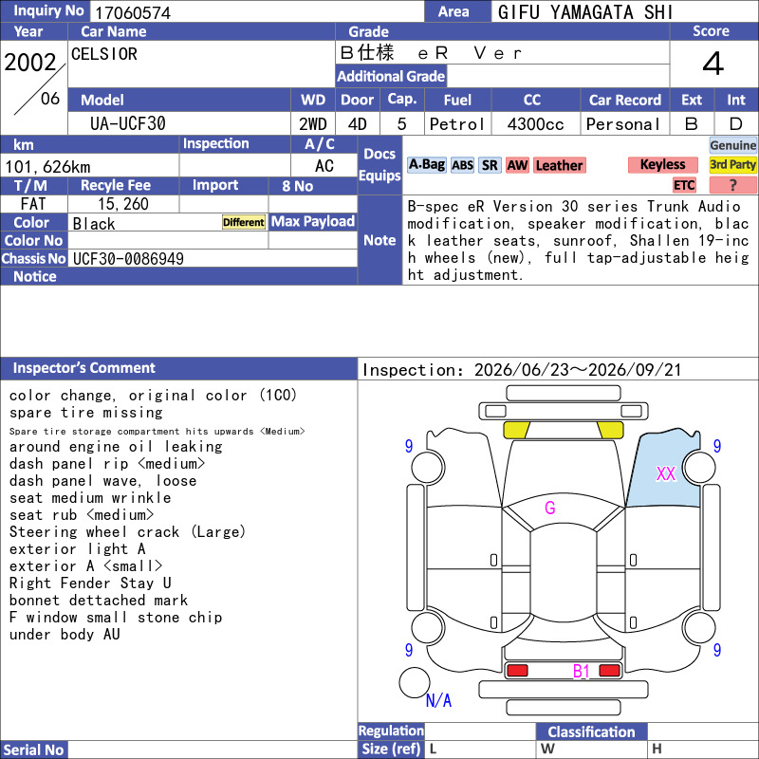
Task: Click the model code UA-UCF30
Action: point(128,124)
